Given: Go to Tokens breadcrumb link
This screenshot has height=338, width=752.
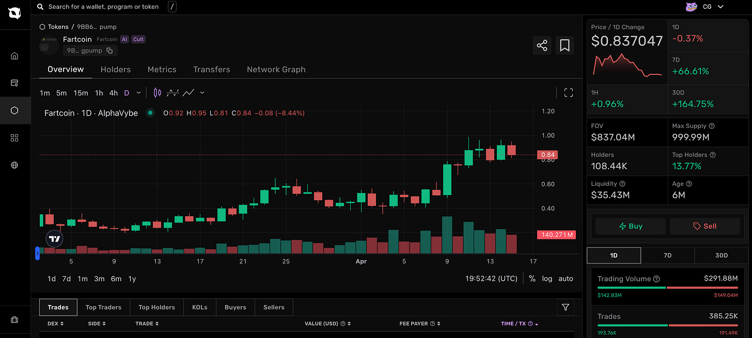Looking at the screenshot, I should 58,26.
